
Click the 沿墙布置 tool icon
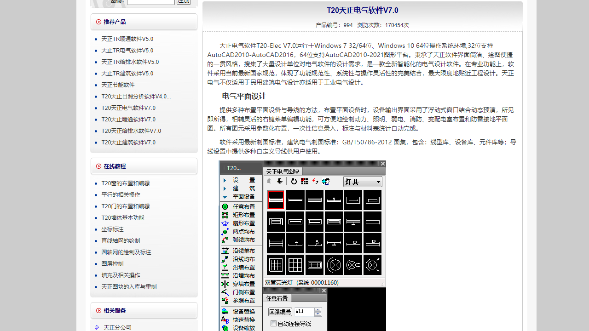coord(225,268)
